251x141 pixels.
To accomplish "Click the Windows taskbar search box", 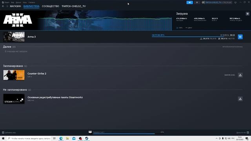I will pos(29,138).
